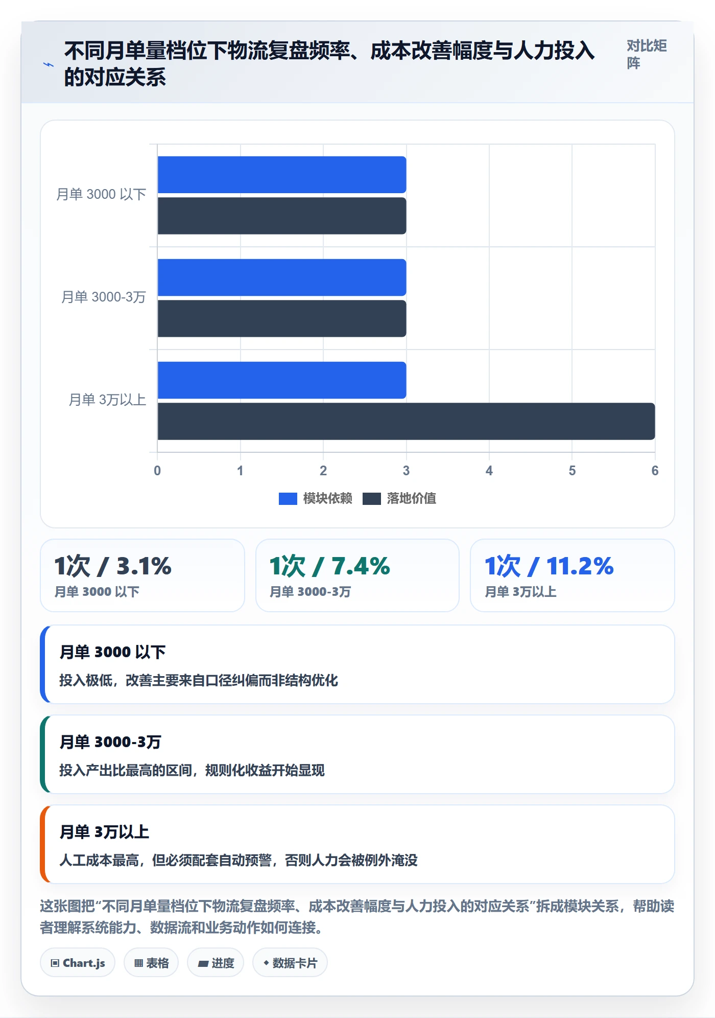Select the dark 落地价值 bar for 月单 3000 以下
Image resolution: width=715 pixels, height=1018 pixels.
(x=282, y=216)
